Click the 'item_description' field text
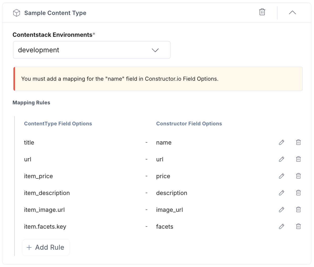The image size is (314, 267). [x=47, y=193]
